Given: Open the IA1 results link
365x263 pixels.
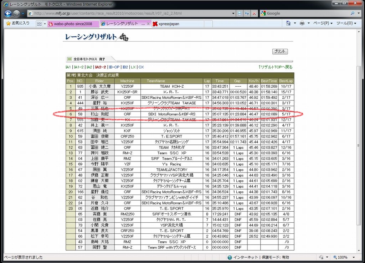Looking at the screenshot, I should tap(68, 67).
